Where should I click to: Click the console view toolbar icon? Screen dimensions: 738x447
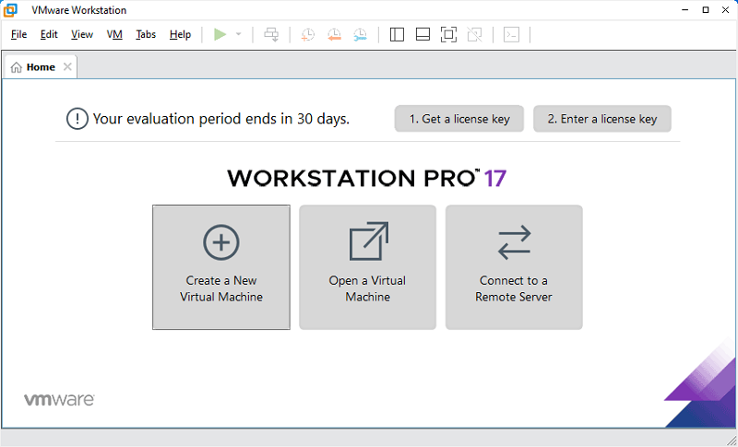click(x=511, y=34)
